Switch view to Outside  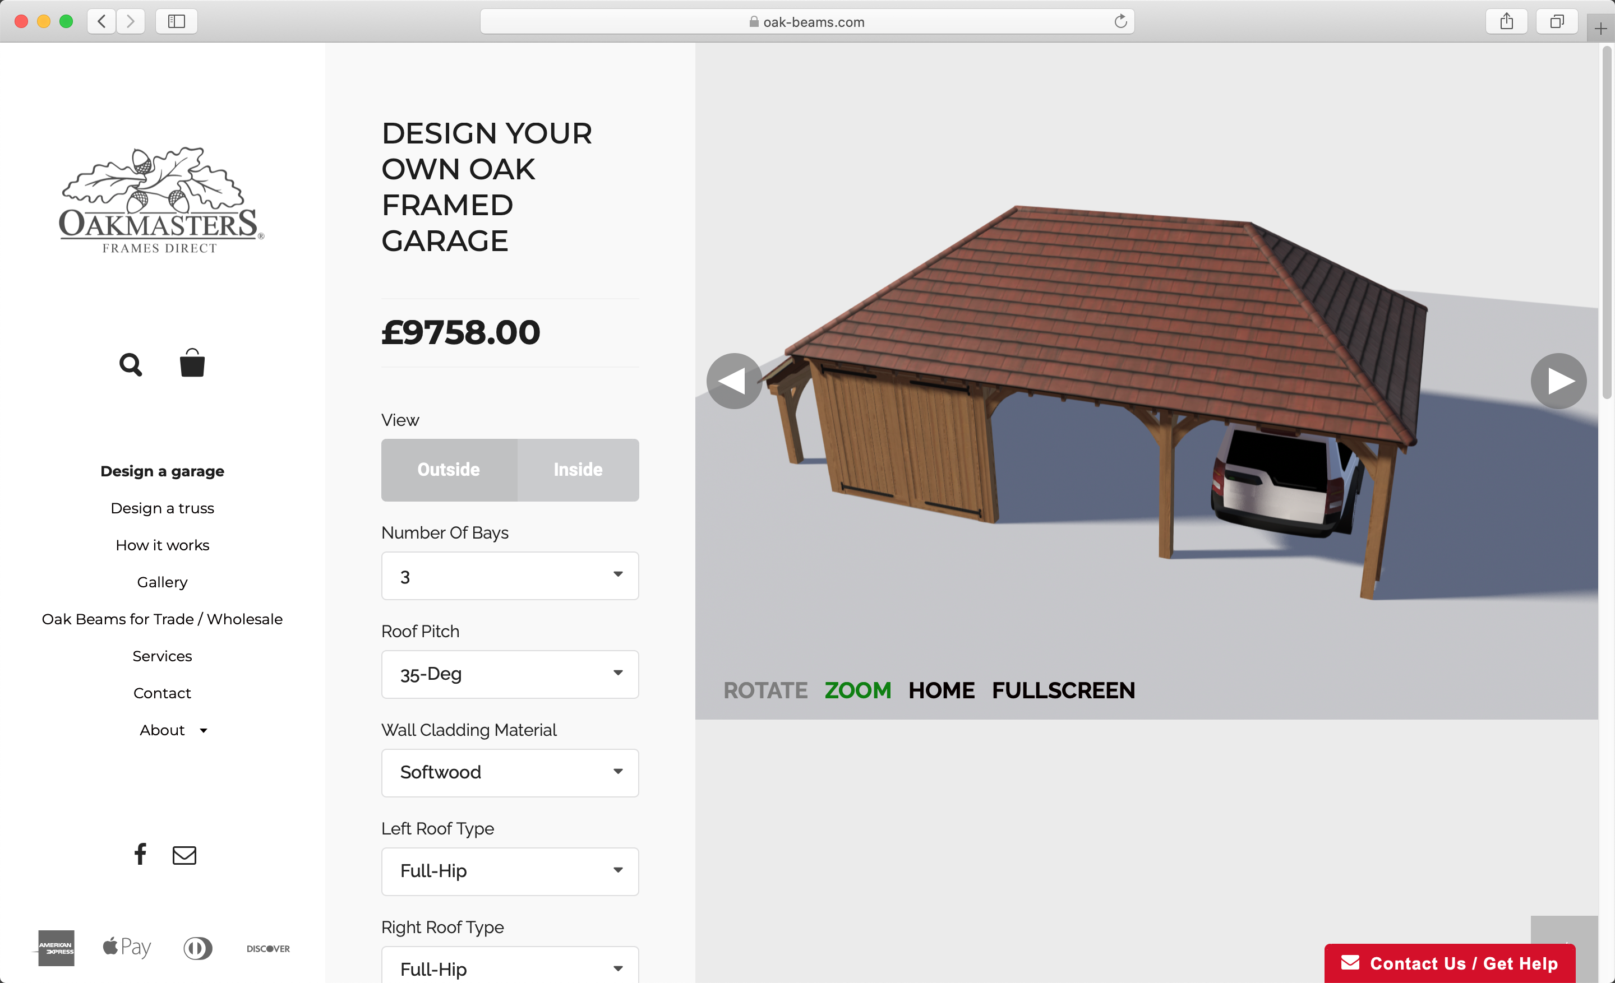449,470
